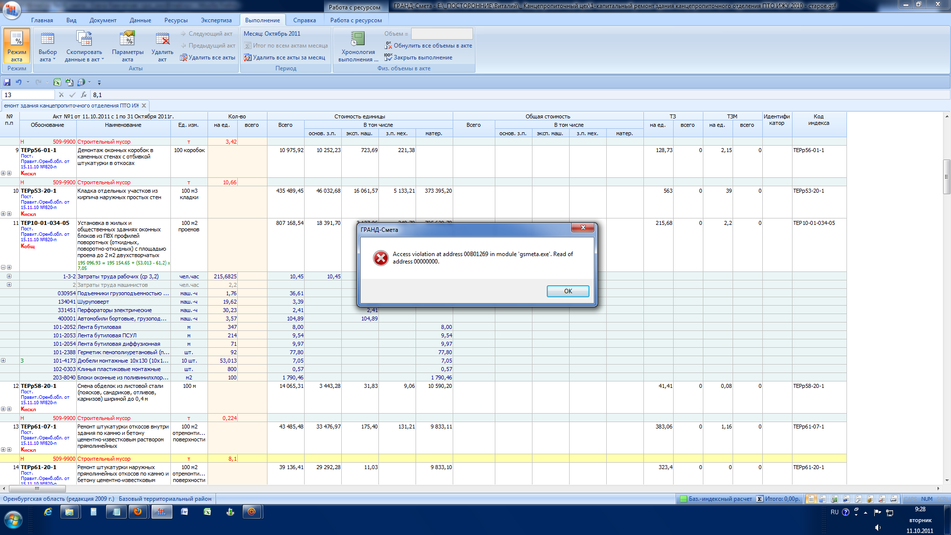This screenshot has height=535, width=951.
Task: Open the undo history dropdown arrow
Action: pos(28,82)
